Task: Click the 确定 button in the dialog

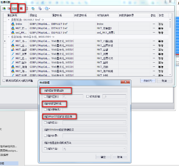Action: coord(103,157)
